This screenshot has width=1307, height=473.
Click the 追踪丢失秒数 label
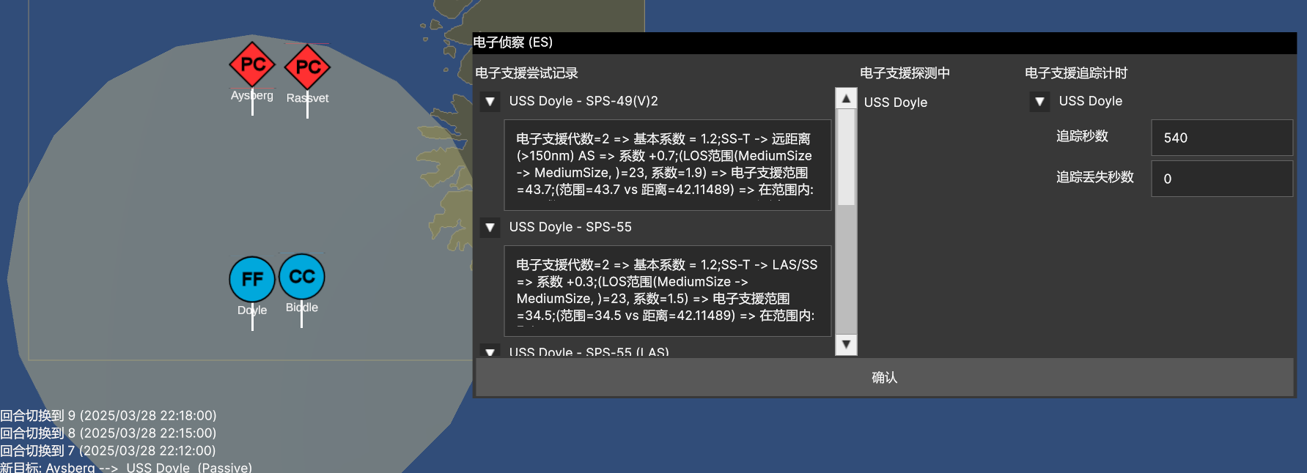[x=1095, y=177]
